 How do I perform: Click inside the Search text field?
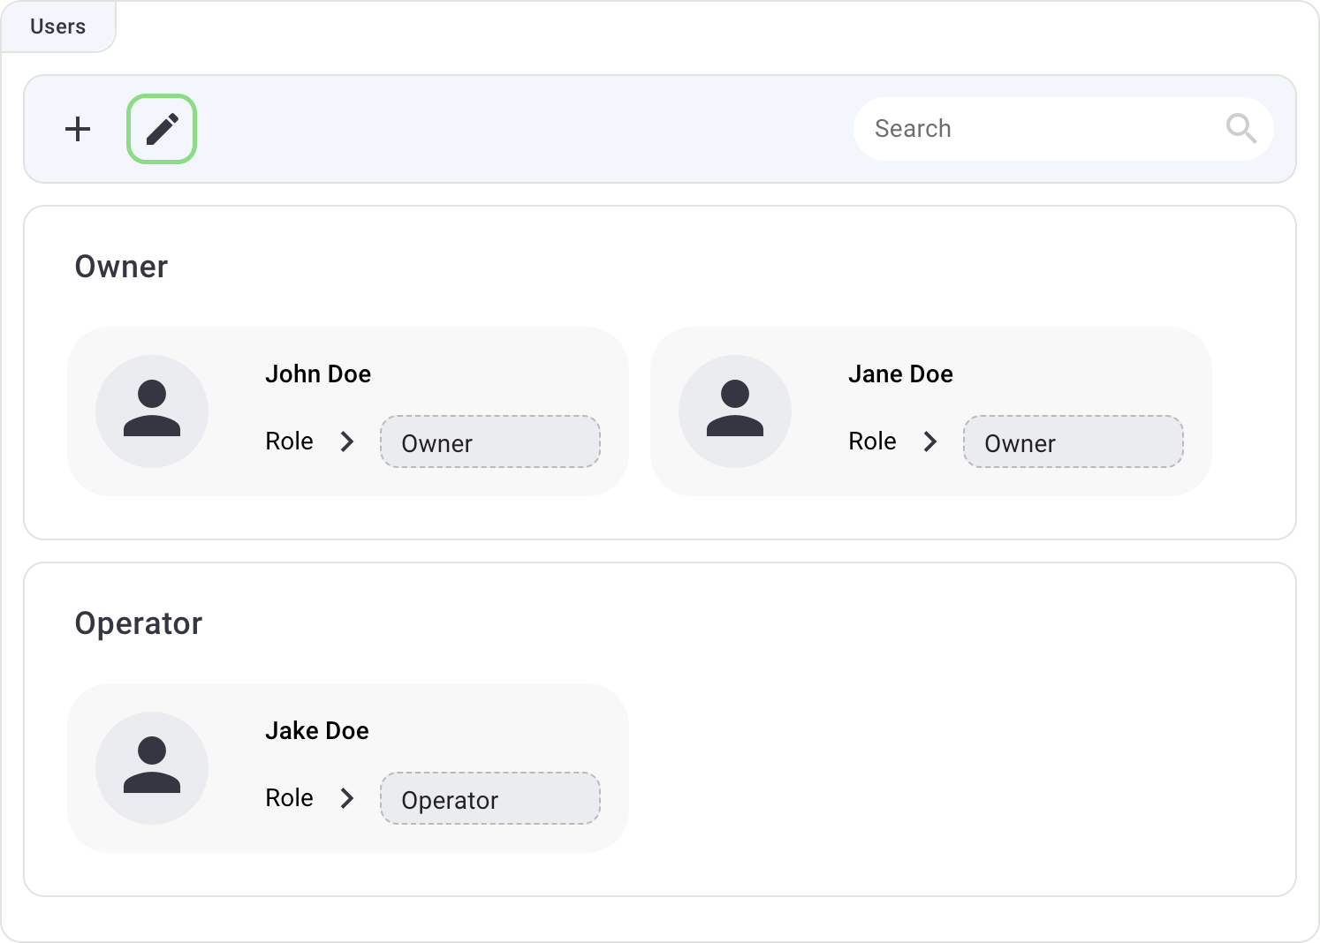pos(1034,129)
